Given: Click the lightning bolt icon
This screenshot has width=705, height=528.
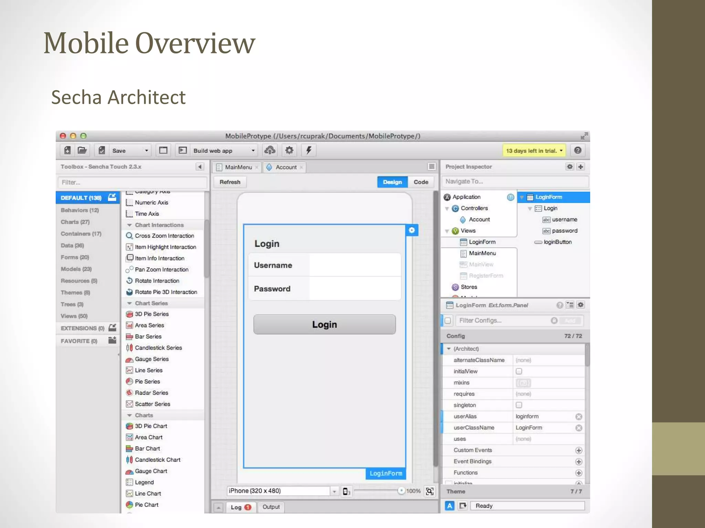Looking at the screenshot, I should (308, 150).
